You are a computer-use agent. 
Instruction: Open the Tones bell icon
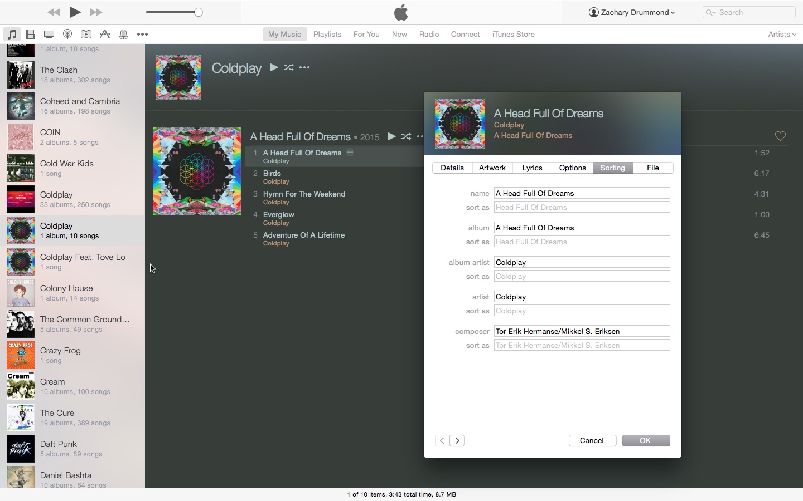click(x=124, y=34)
